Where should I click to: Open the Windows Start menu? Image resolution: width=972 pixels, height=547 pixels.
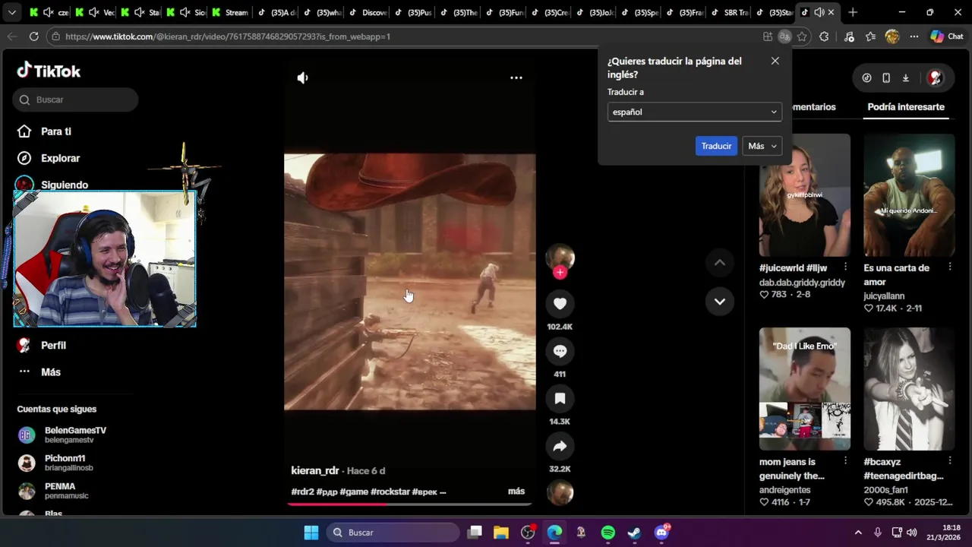(311, 533)
